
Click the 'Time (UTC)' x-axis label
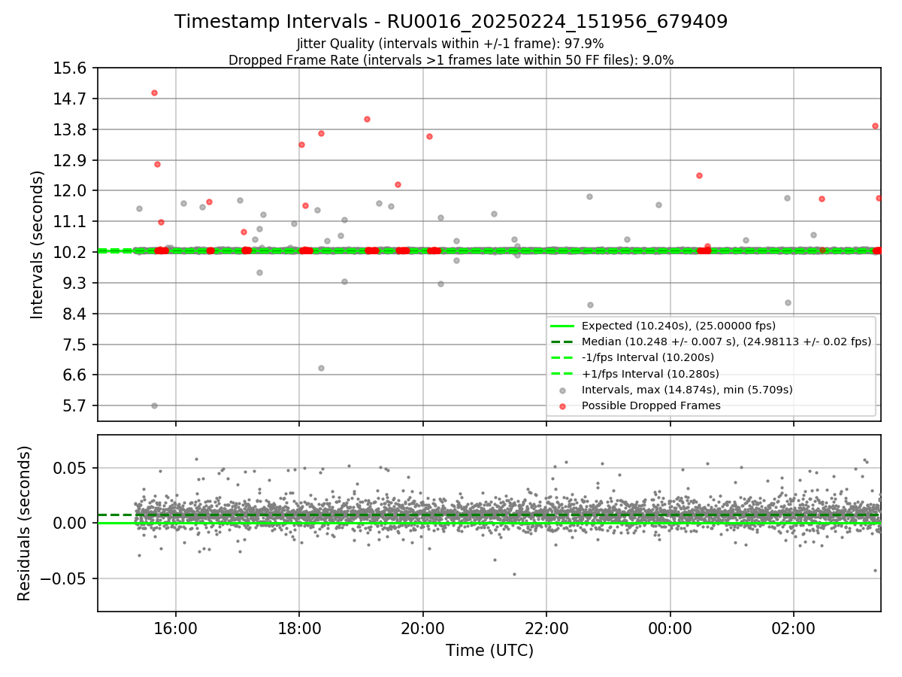coord(489,650)
